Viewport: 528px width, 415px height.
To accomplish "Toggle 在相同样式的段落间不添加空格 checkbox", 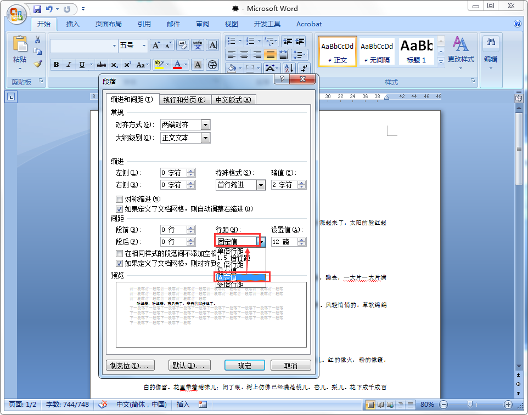I will pos(119,253).
